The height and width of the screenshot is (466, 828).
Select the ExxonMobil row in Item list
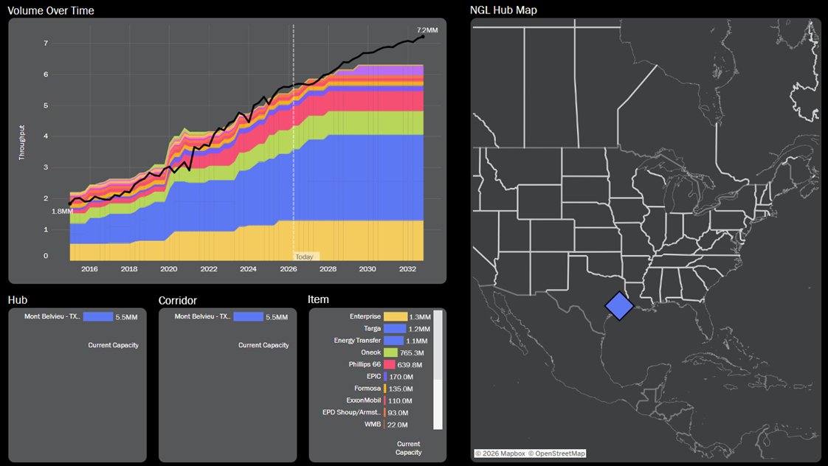(x=376, y=400)
